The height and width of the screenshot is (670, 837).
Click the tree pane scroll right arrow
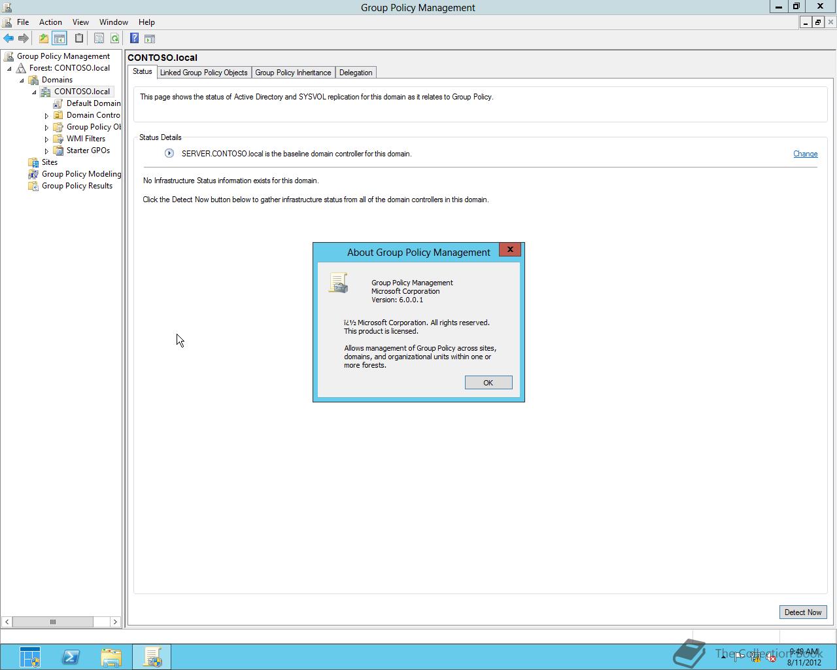(115, 622)
